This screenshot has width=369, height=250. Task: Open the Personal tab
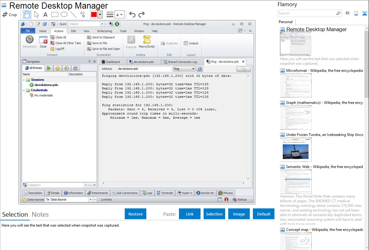(x=286, y=22)
